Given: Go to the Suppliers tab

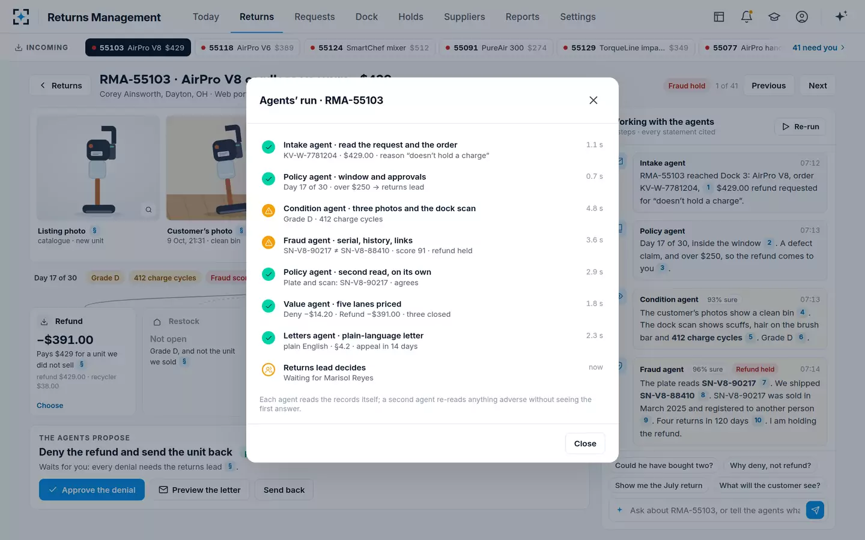Looking at the screenshot, I should click(464, 17).
